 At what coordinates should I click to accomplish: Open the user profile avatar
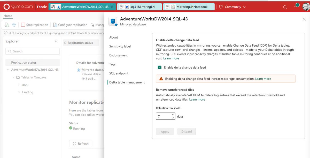point(306,7)
